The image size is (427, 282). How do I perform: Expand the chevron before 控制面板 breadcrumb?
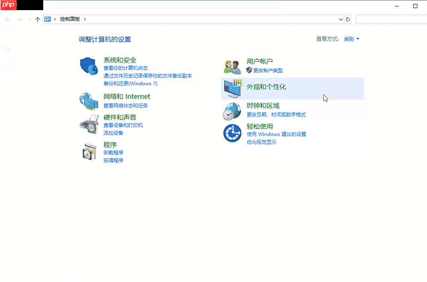tap(55, 19)
